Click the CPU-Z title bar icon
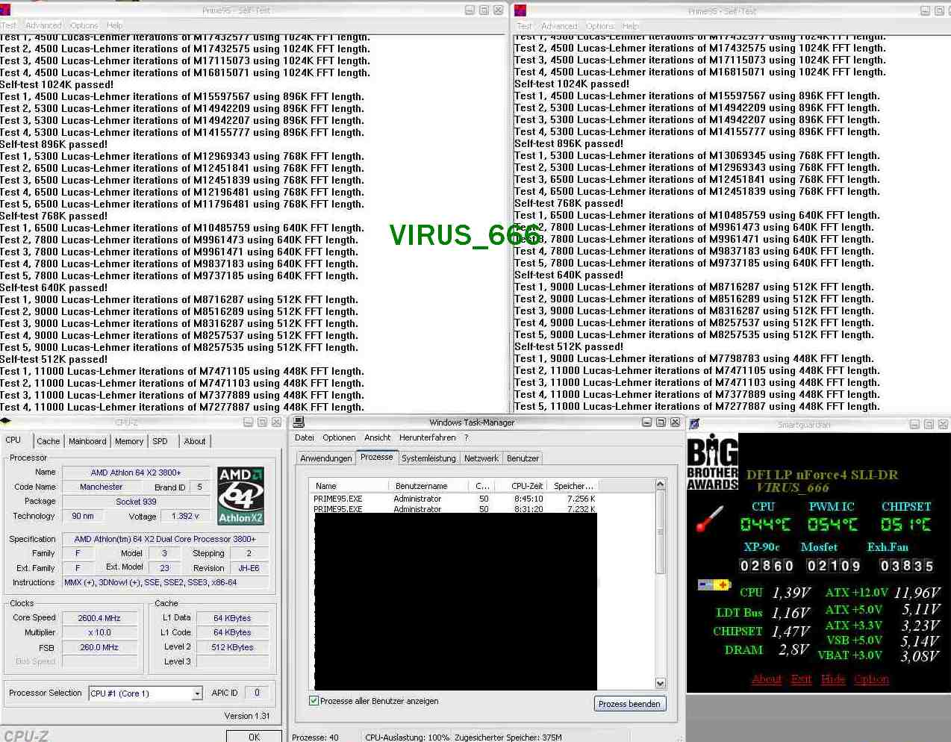This screenshot has height=742, width=951. (x=6, y=423)
